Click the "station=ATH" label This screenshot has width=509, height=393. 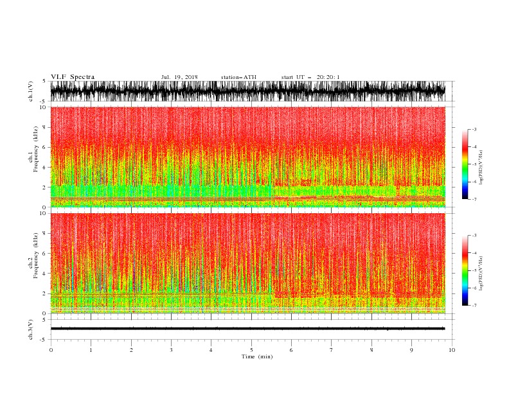pyautogui.click(x=238, y=77)
